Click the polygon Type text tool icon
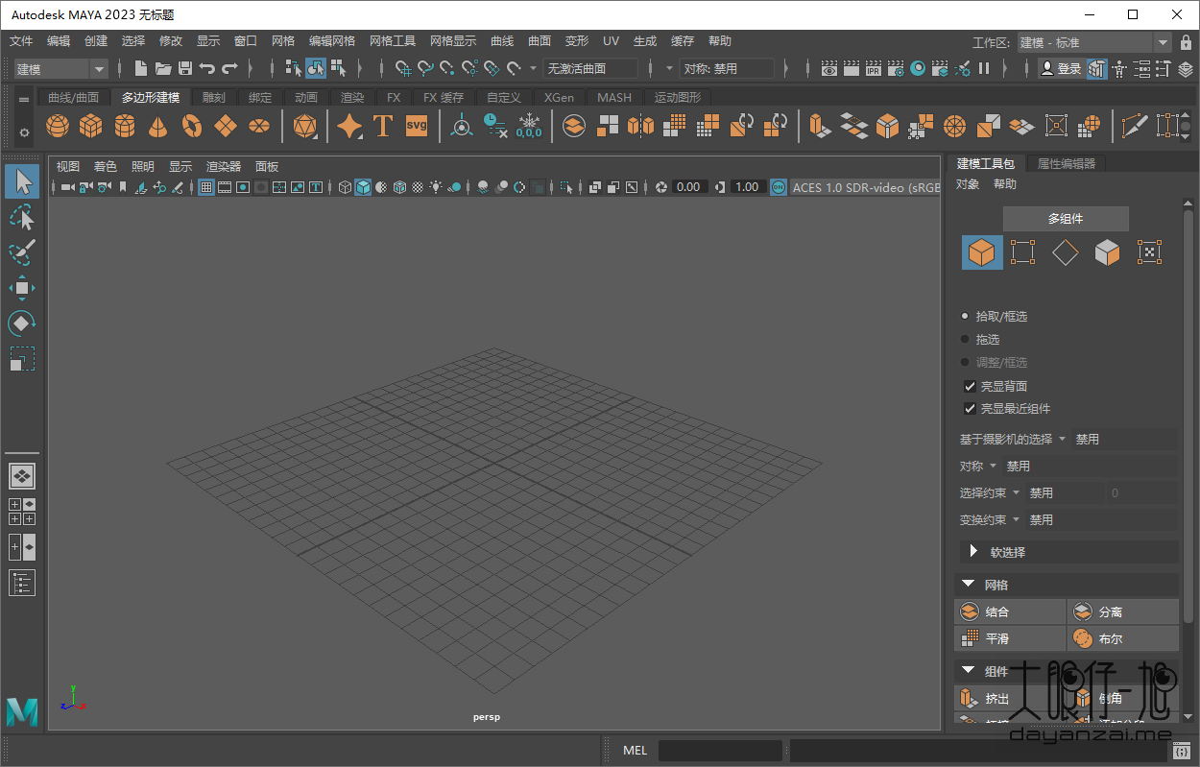 383,126
